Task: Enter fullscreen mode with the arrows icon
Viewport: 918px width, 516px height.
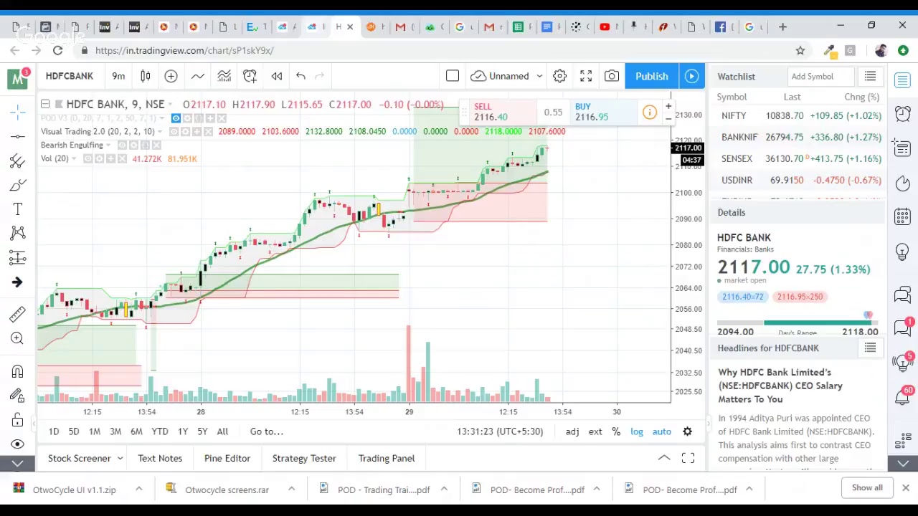Action: pos(586,76)
